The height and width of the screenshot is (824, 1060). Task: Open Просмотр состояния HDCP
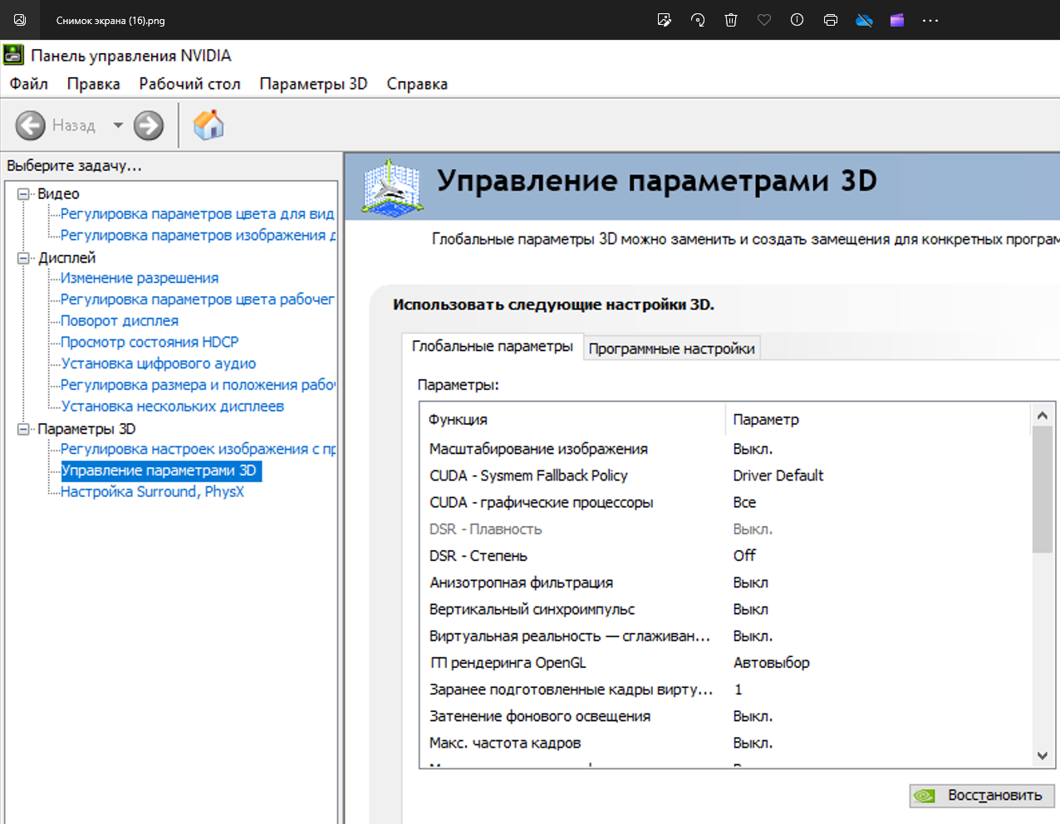pyautogui.click(x=150, y=342)
